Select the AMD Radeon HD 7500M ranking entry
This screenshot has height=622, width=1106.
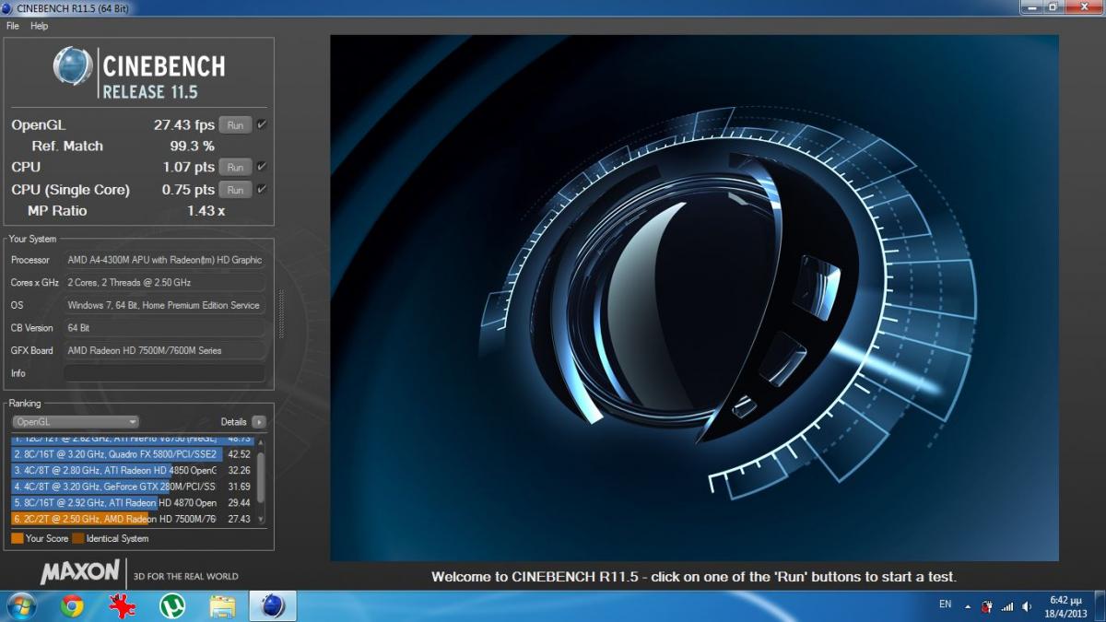(x=133, y=519)
